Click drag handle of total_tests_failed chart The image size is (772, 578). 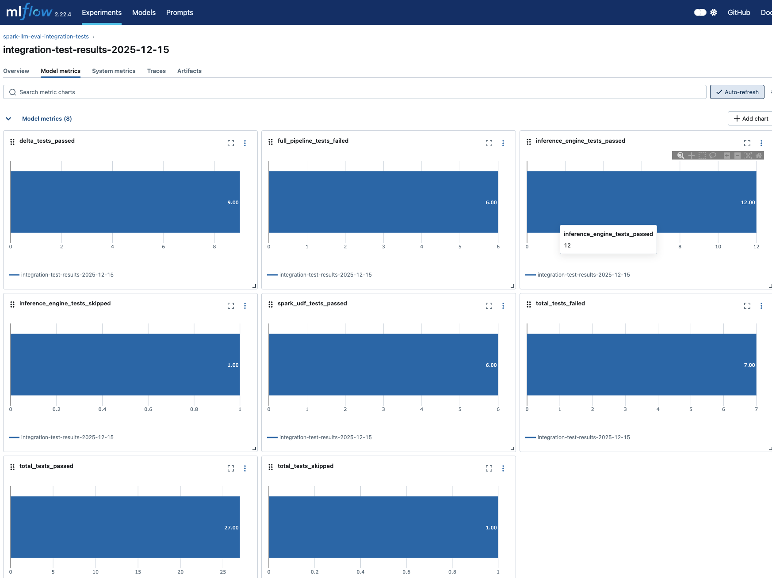529,304
